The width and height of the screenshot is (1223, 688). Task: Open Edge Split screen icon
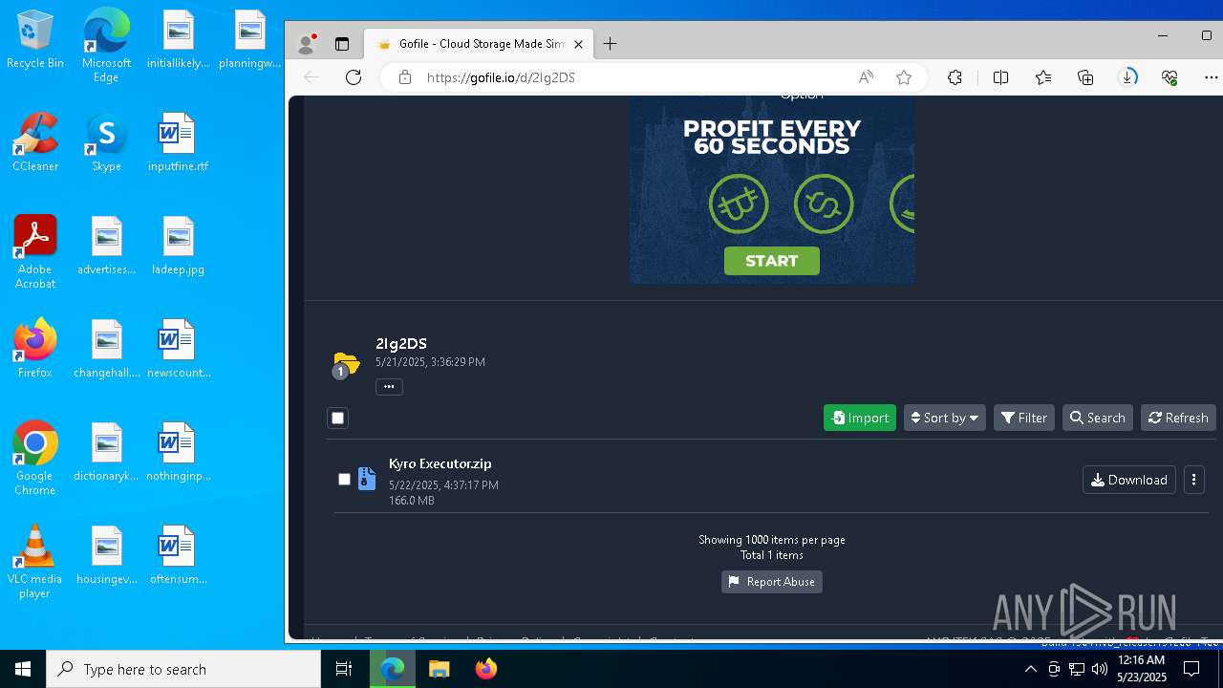(1000, 77)
